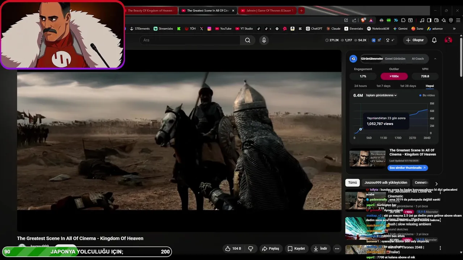
Task: Click See similar thumbnails button
Action: tap(408, 168)
